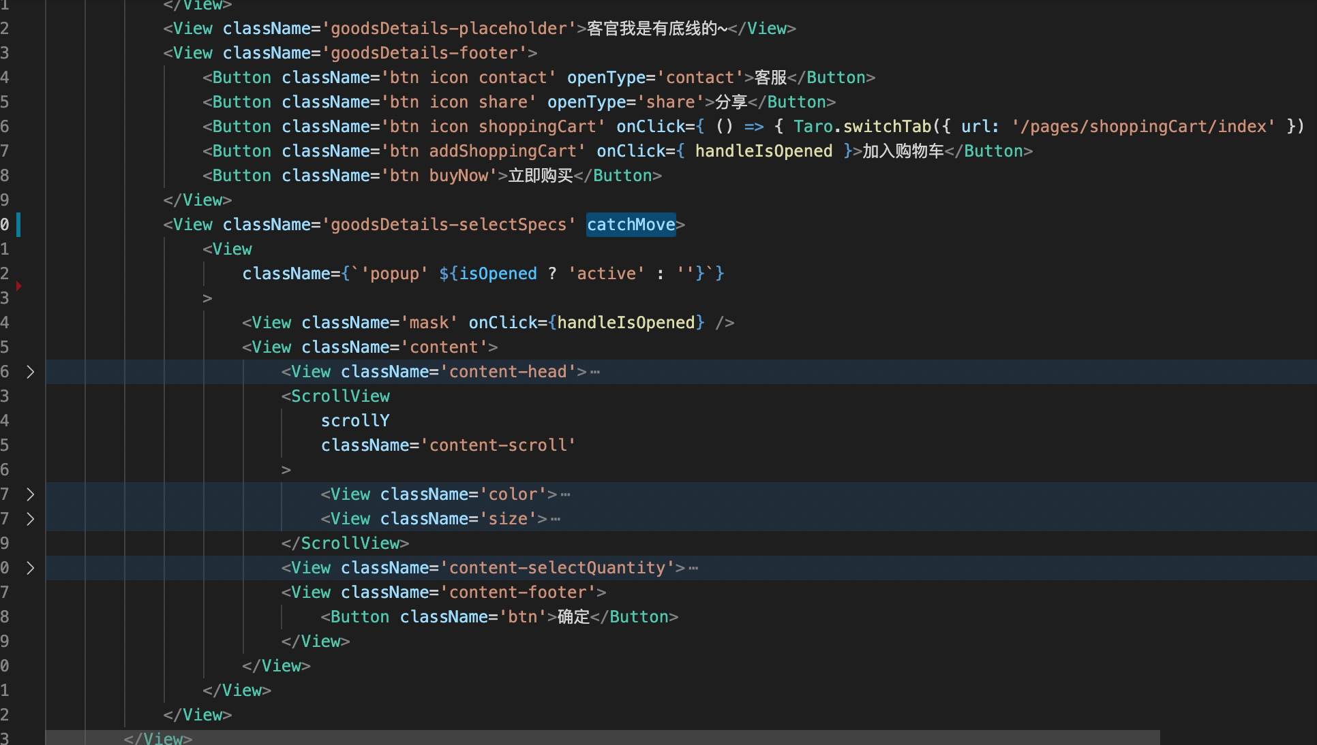Click handleIsOpened in addShoppingCart button line
Viewport: 1317px width, 745px height.
(x=763, y=151)
